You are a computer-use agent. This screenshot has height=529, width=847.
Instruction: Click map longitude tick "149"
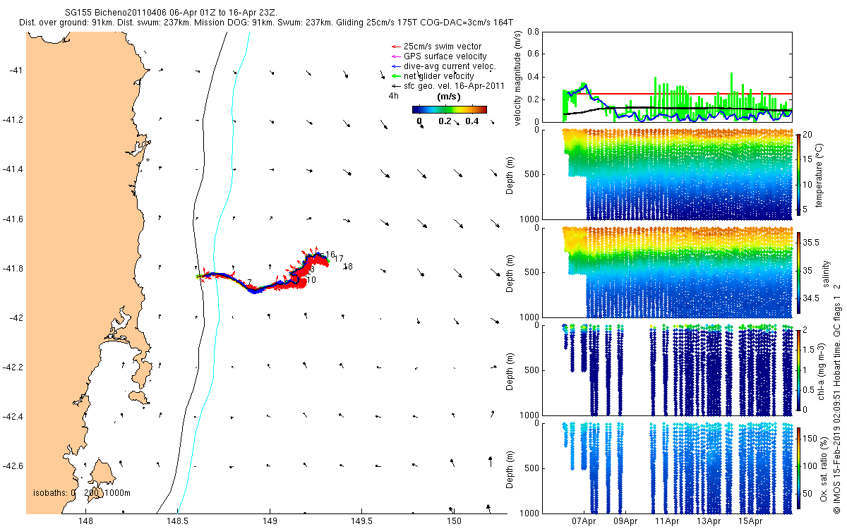(270, 521)
